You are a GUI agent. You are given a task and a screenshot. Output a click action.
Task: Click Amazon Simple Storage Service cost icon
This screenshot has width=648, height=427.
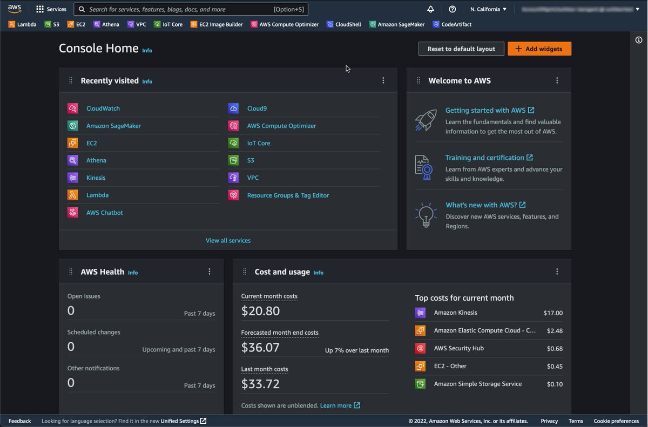click(x=420, y=384)
